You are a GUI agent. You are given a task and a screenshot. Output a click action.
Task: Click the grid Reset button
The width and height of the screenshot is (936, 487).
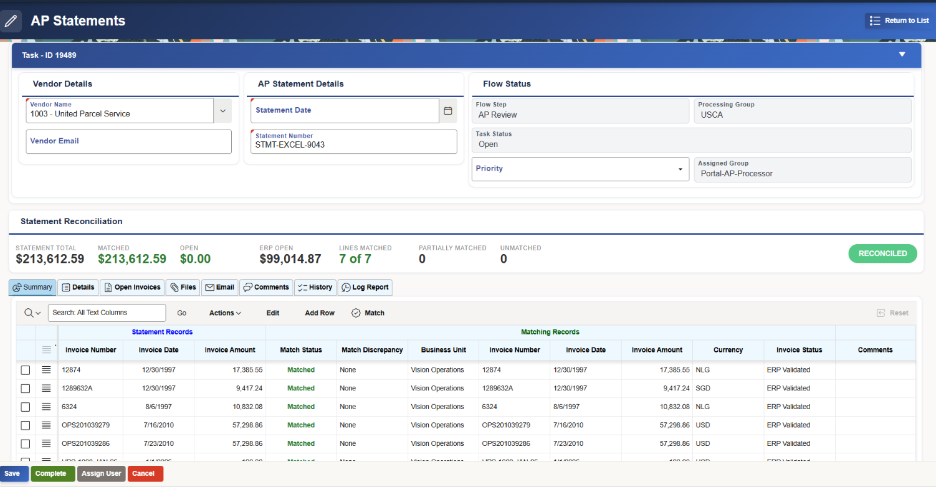892,313
